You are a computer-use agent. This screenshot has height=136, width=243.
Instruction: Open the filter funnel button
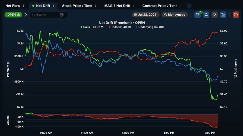click(198, 15)
